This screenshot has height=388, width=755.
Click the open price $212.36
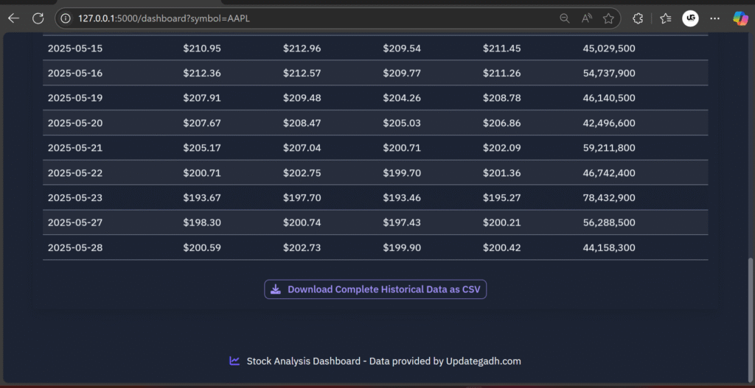202,73
